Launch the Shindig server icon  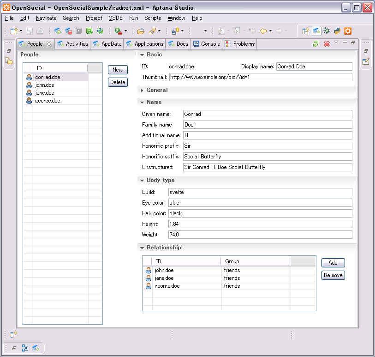point(58,31)
